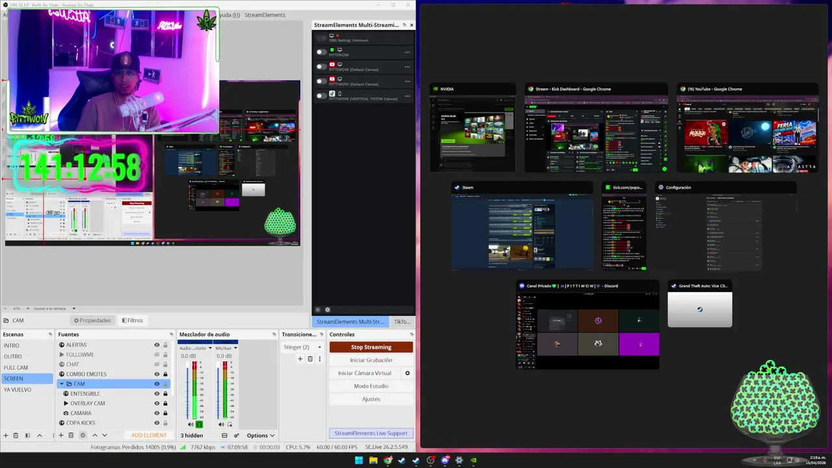Open Multi-Streaming dock settings gear
Screen dimensions: 832x468
tap(328, 310)
